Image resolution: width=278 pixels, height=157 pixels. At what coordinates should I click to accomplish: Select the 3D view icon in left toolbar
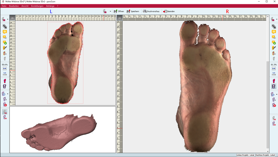pyautogui.click(x=5, y=112)
